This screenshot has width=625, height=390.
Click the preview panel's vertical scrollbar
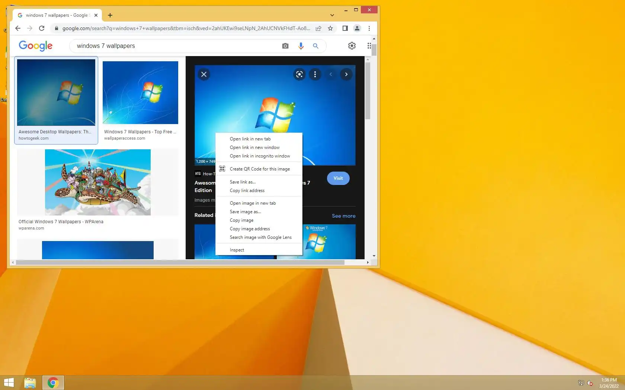(x=368, y=91)
